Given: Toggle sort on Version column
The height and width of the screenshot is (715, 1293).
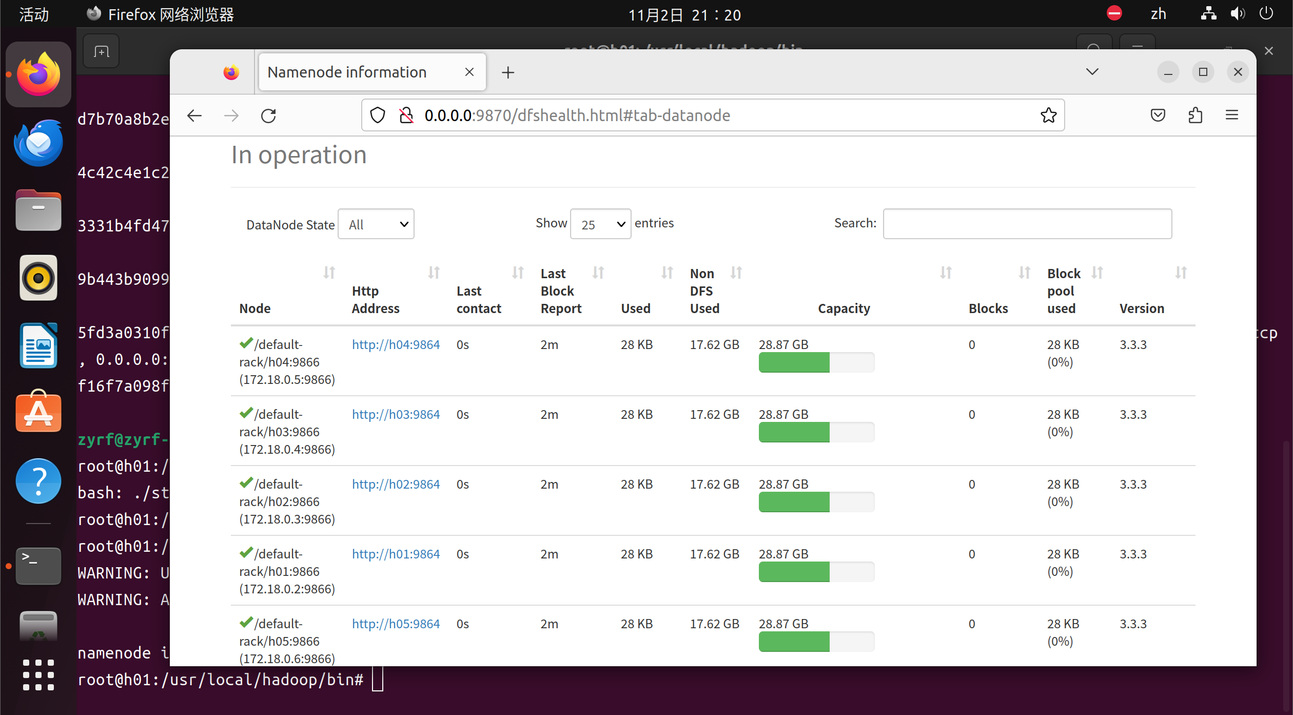Looking at the screenshot, I should [x=1181, y=273].
